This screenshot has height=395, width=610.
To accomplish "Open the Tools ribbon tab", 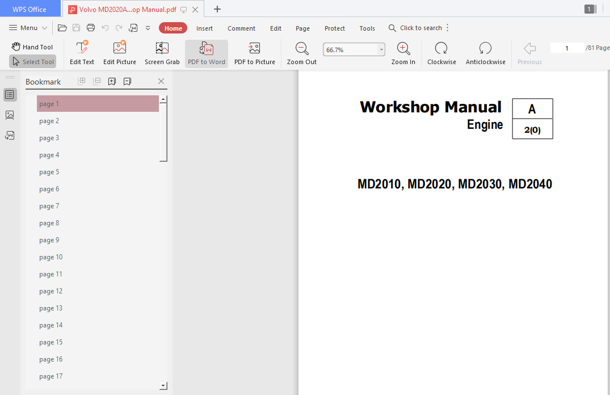I will coord(367,28).
